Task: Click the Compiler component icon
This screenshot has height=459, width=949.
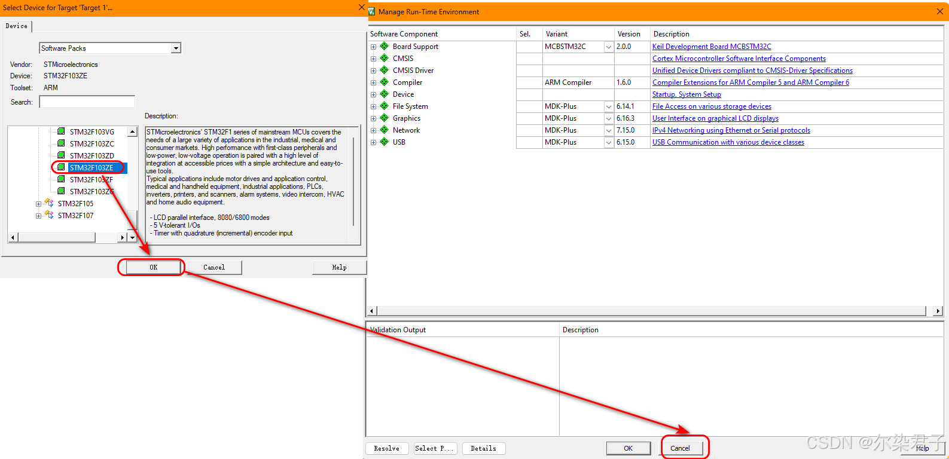Action: (x=385, y=82)
